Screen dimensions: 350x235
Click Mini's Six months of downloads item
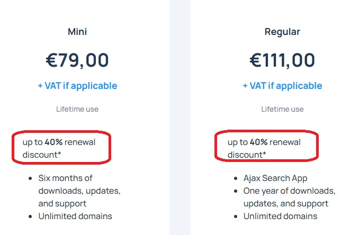pyautogui.click(x=79, y=191)
